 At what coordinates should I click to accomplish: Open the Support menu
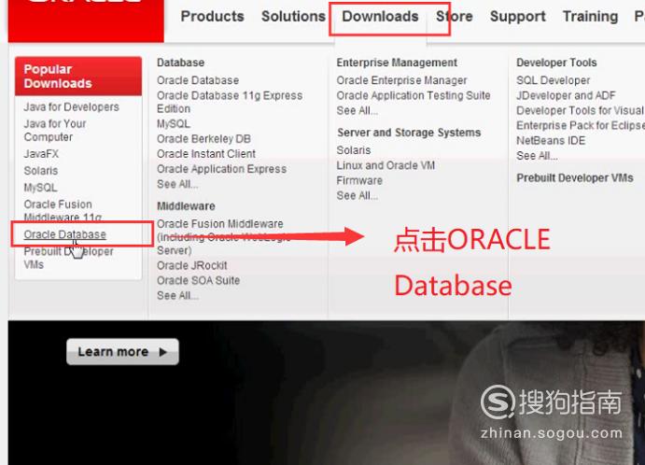tap(517, 17)
